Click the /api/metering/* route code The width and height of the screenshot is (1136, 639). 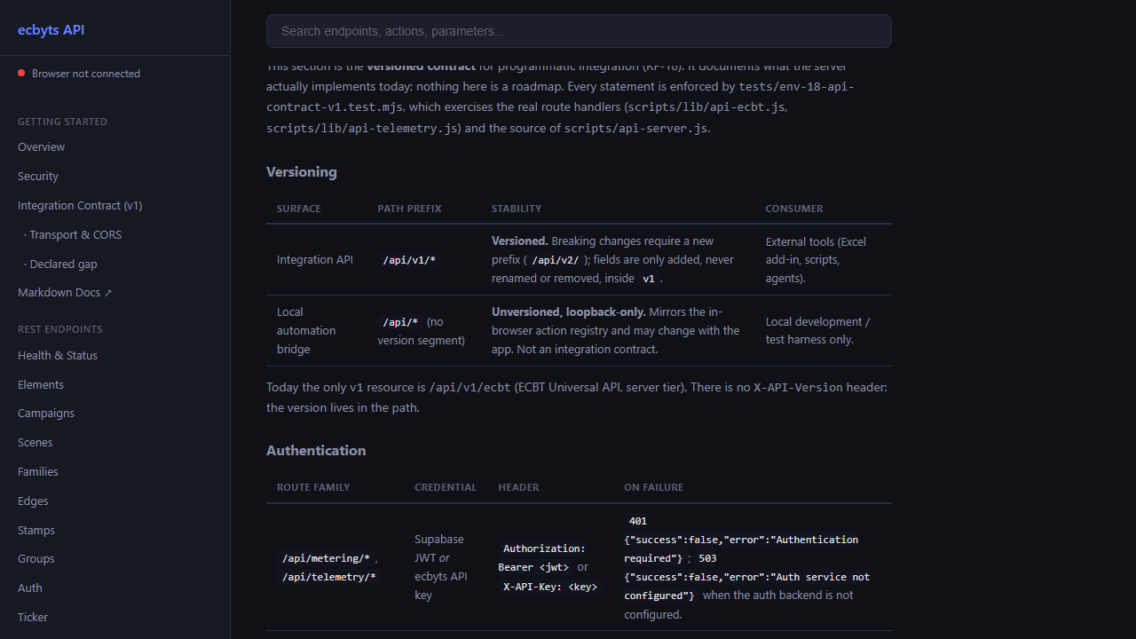[x=326, y=558]
